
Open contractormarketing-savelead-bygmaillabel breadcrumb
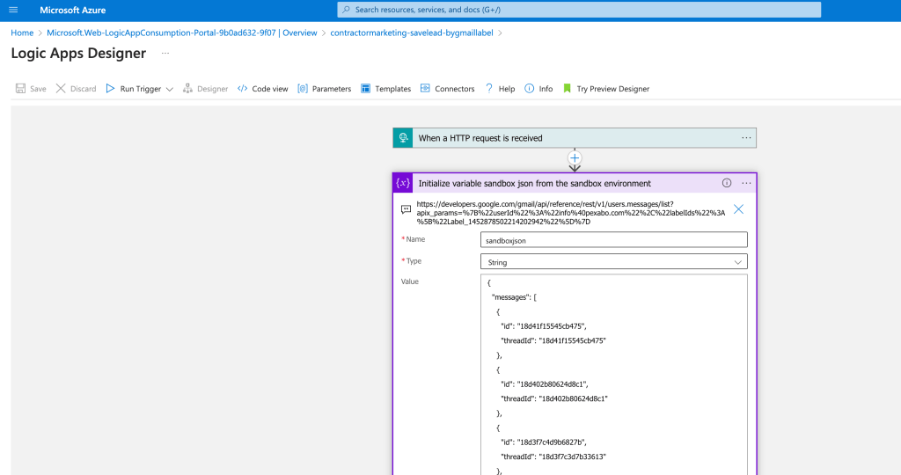[412, 33]
